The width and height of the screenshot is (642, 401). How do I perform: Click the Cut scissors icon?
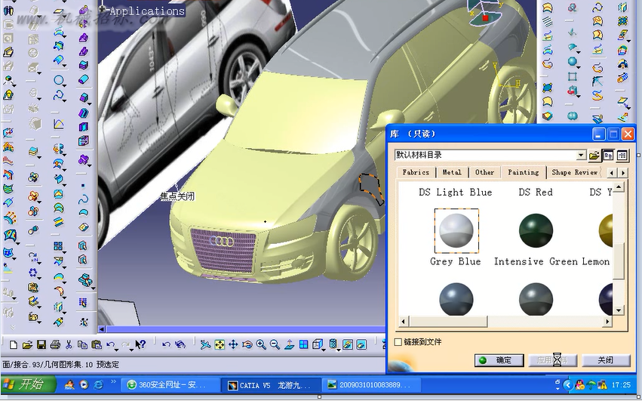click(x=69, y=345)
